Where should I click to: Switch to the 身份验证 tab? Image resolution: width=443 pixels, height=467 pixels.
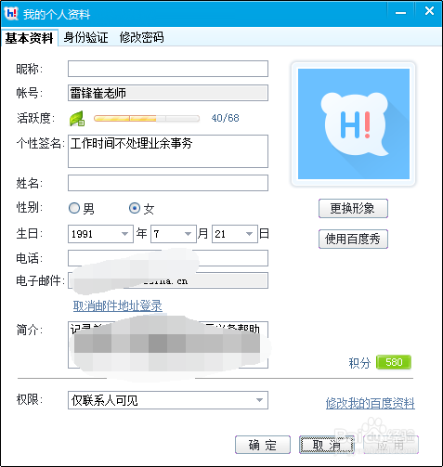click(85, 38)
